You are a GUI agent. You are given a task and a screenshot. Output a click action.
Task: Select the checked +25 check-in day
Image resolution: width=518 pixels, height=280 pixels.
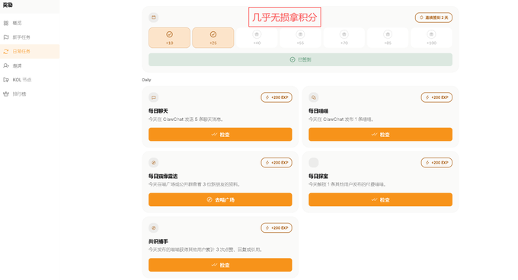tap(213, 38)
